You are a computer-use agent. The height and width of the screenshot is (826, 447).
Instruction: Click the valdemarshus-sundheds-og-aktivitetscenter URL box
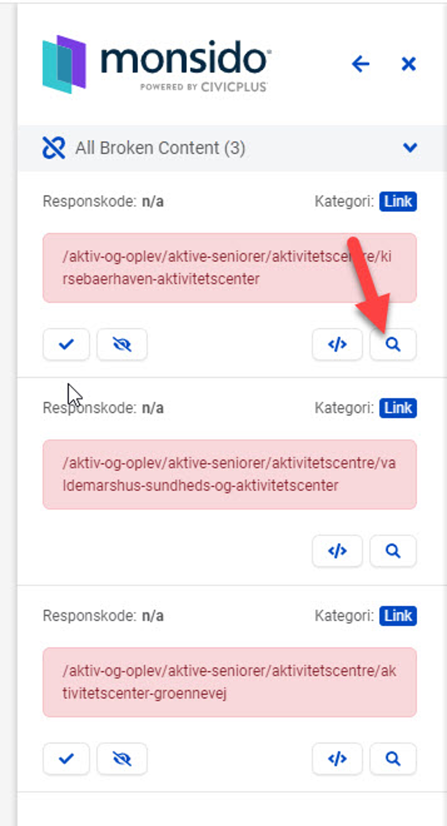(x=230, y=474)
